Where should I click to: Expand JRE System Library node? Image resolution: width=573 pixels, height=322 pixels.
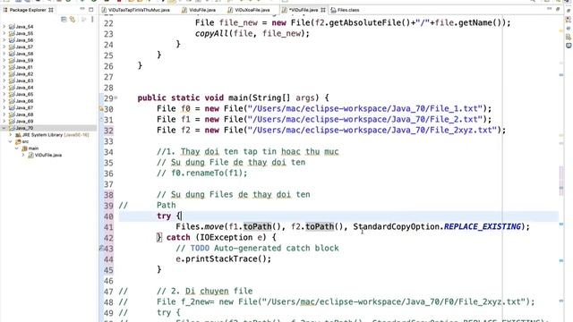(11, 135)
